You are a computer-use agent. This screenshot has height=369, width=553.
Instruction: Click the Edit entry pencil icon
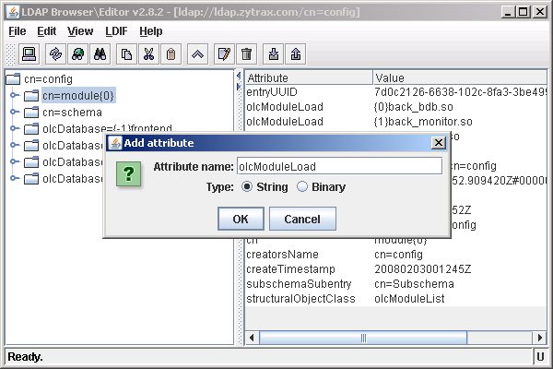point(224,54)
